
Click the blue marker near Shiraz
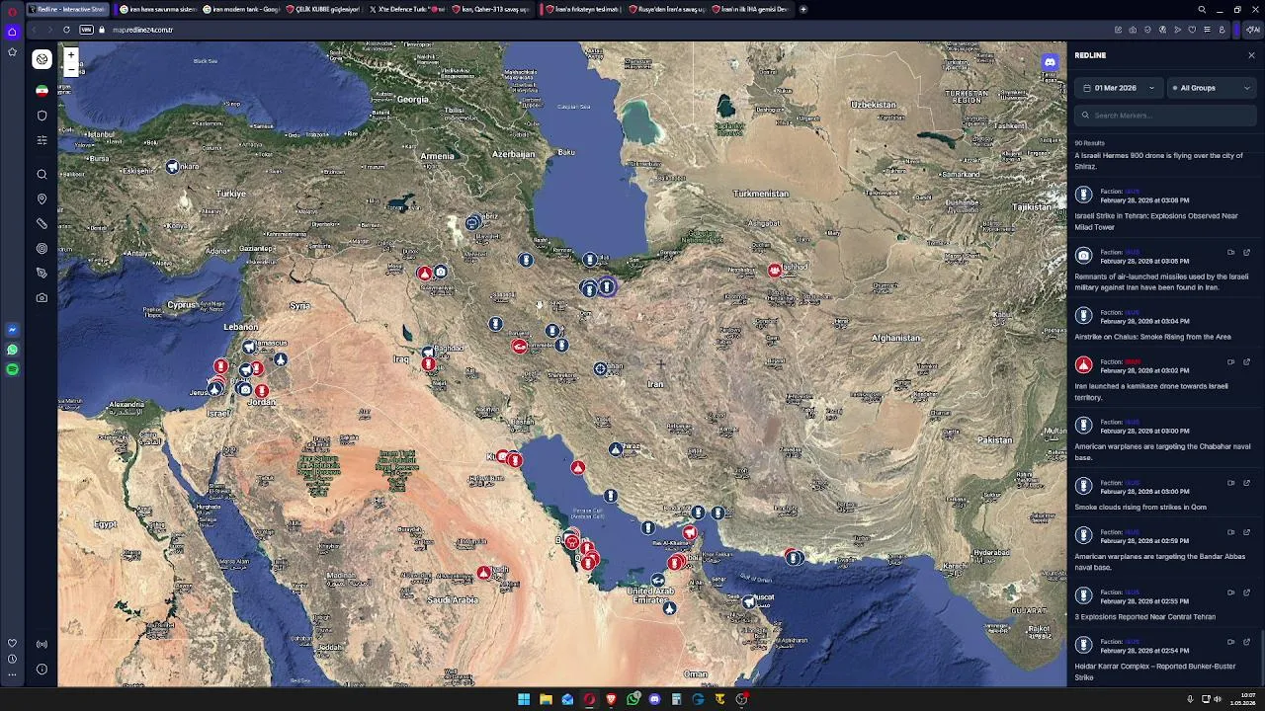click(616, 449)
